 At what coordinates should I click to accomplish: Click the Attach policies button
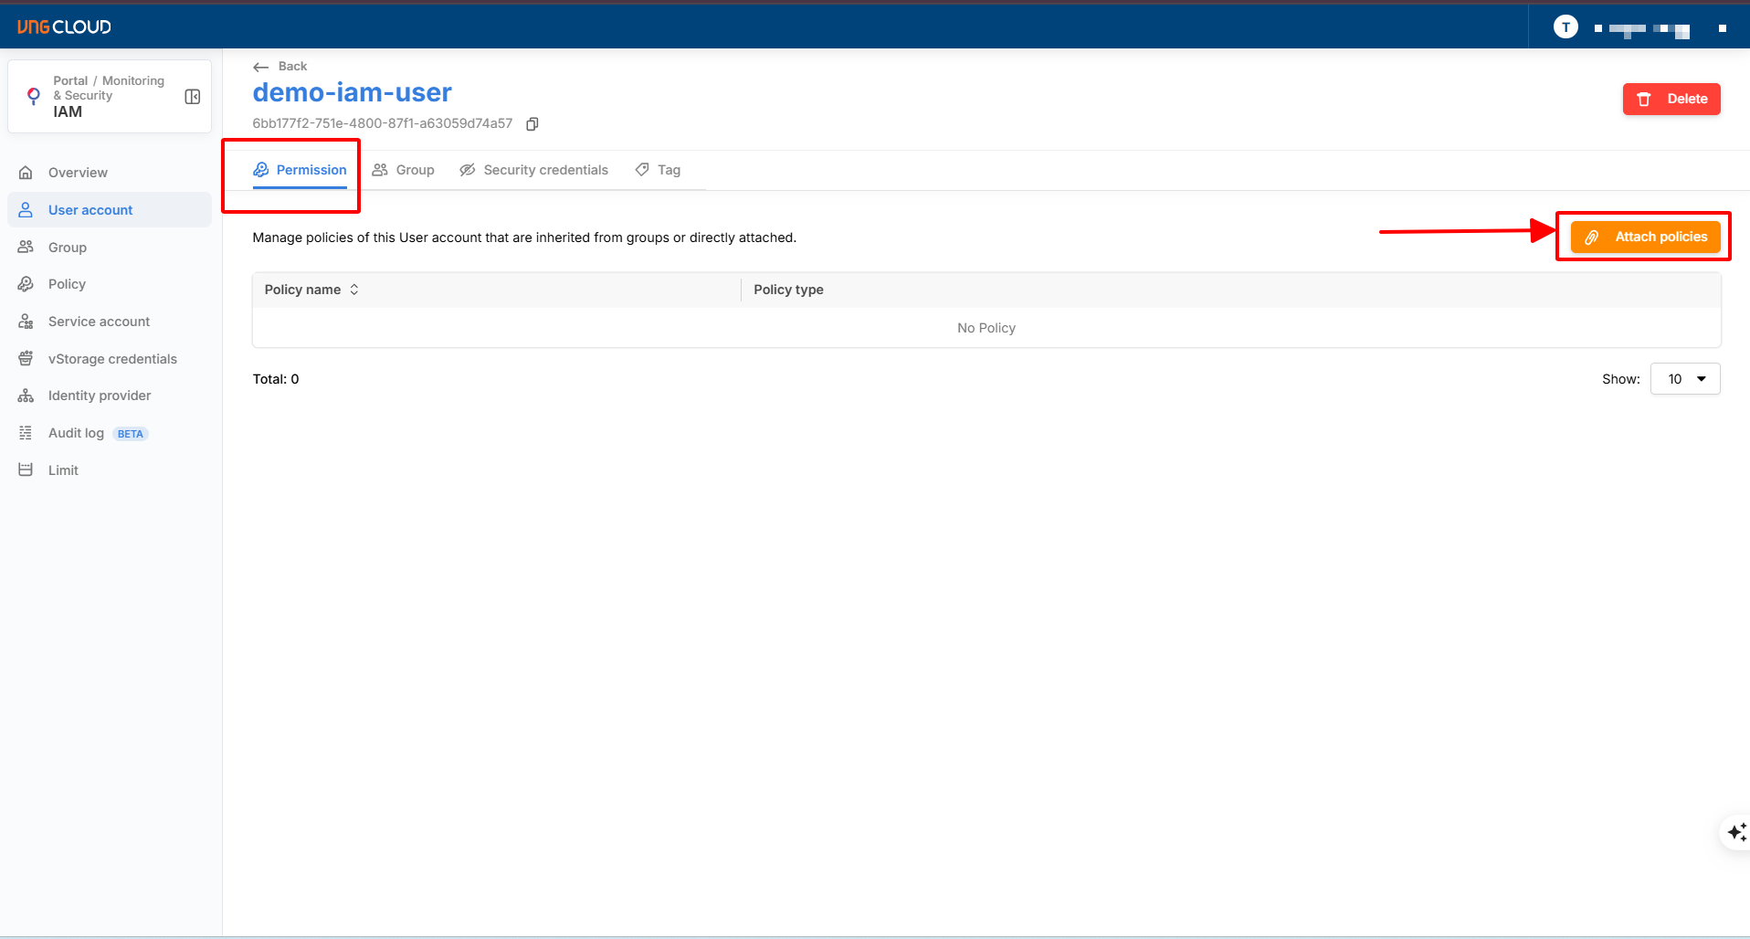[x=1645, y=237]
